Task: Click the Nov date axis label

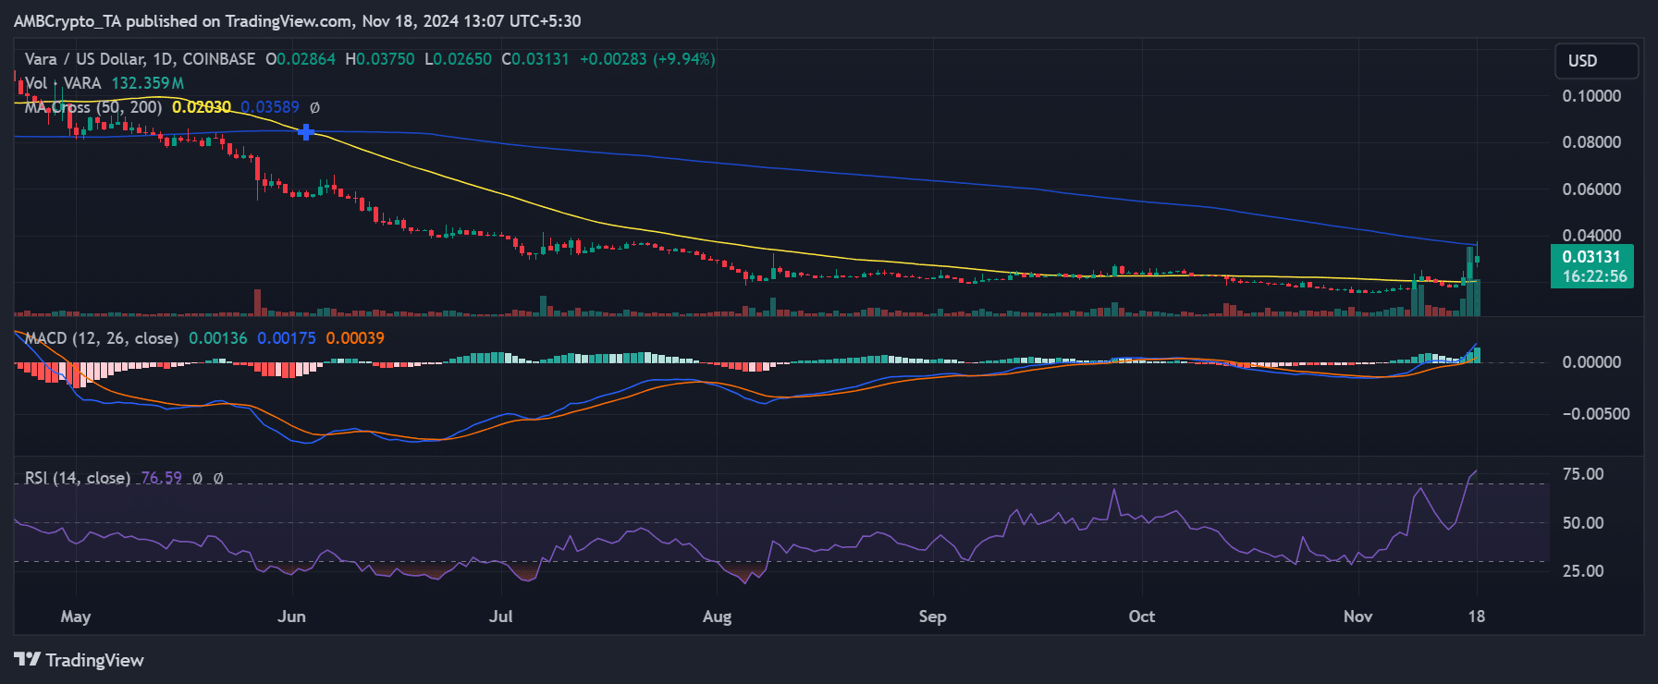Action: click(x=1357, y=617)
